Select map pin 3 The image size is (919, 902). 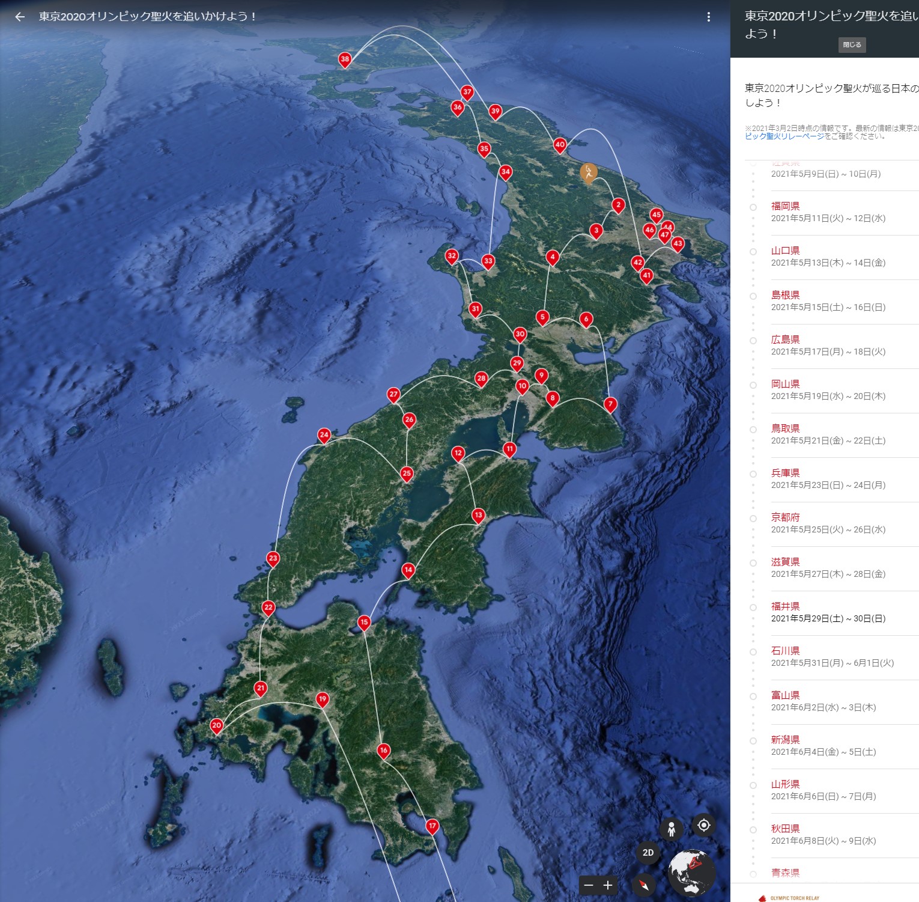click(x=596, y=231)
